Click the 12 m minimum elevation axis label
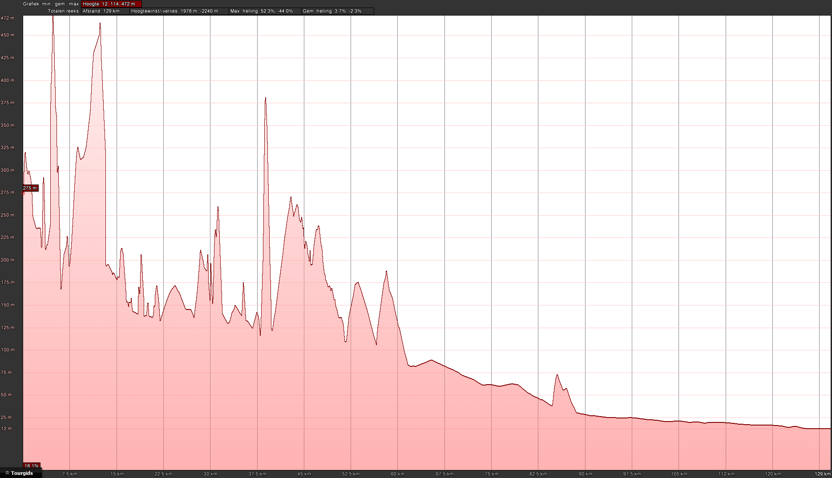 7,429
